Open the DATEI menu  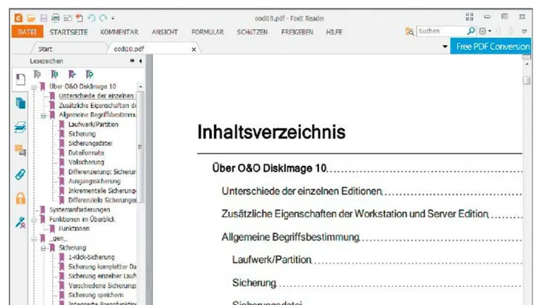pos(28,32)
